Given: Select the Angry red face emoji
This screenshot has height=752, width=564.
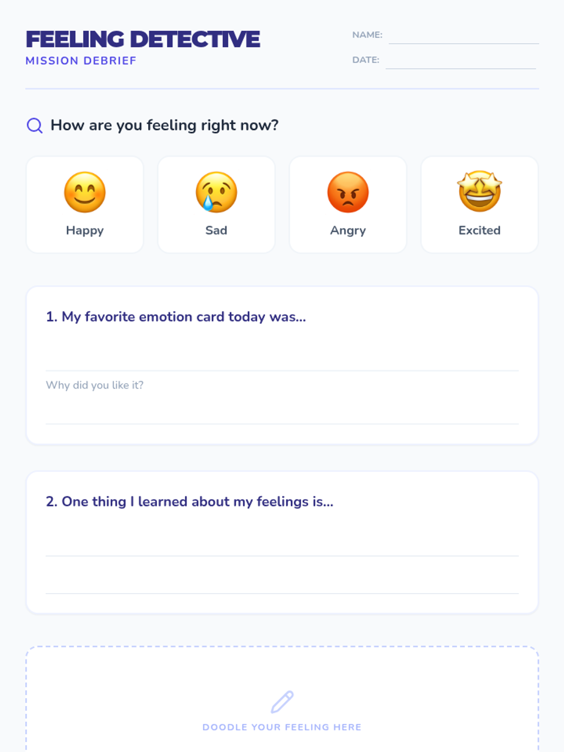Looking at the screenshot, I should 348,192.
